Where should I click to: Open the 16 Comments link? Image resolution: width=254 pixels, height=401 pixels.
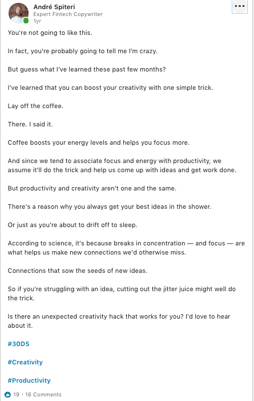pos(43,395)
